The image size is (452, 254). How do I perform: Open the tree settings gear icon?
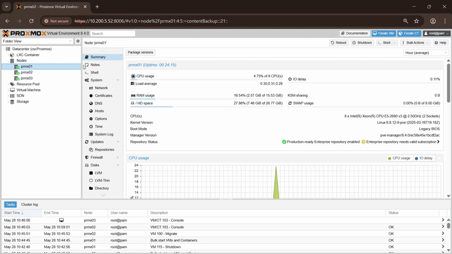point(78,41)
